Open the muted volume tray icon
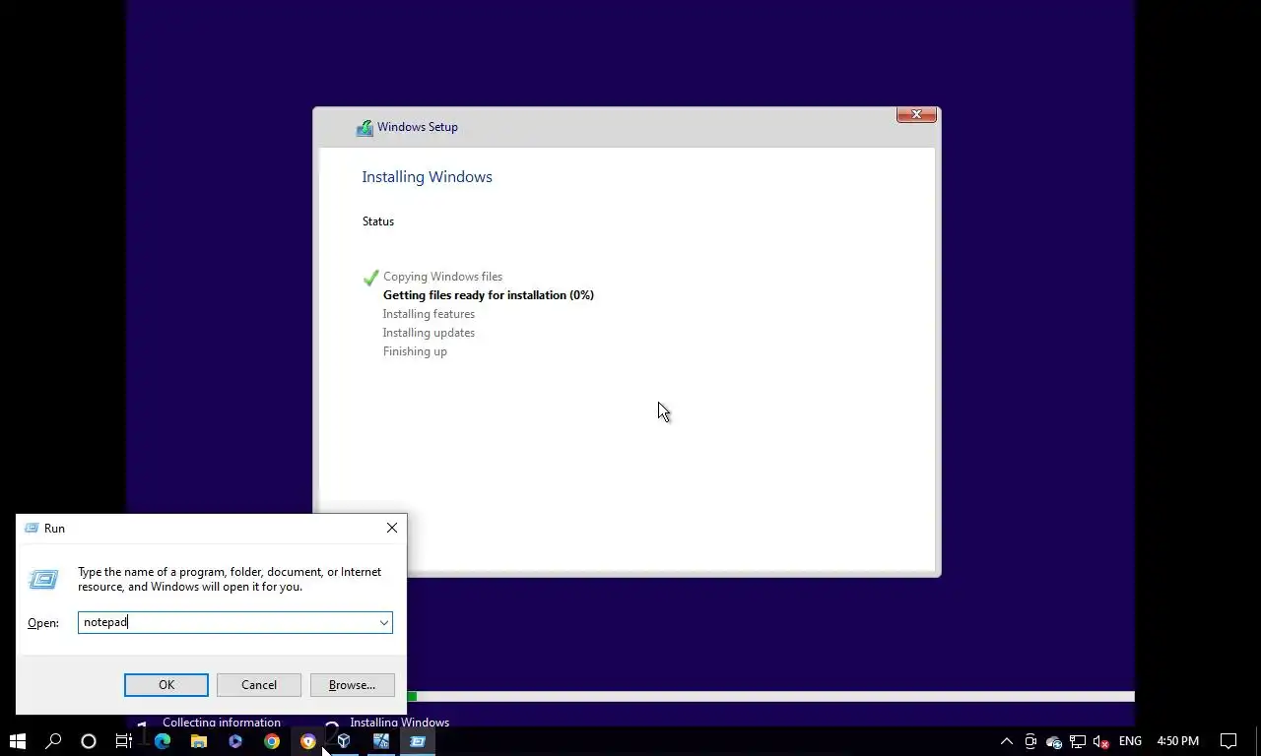Image resolution: width=1261 pixels, height=756 pixels. pos(1101,741)
